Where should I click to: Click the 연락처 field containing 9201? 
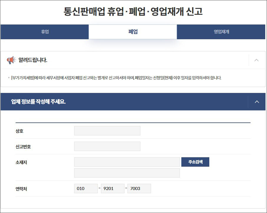pos(113,189)
